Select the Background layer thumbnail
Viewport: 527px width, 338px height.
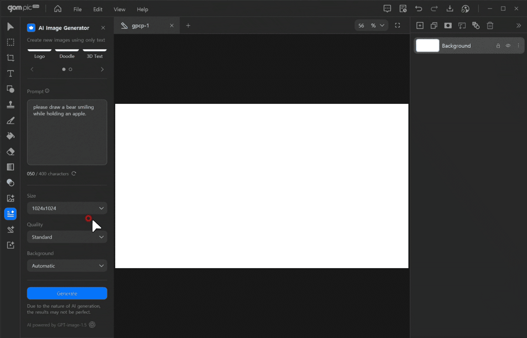click(x=428, y=46)
